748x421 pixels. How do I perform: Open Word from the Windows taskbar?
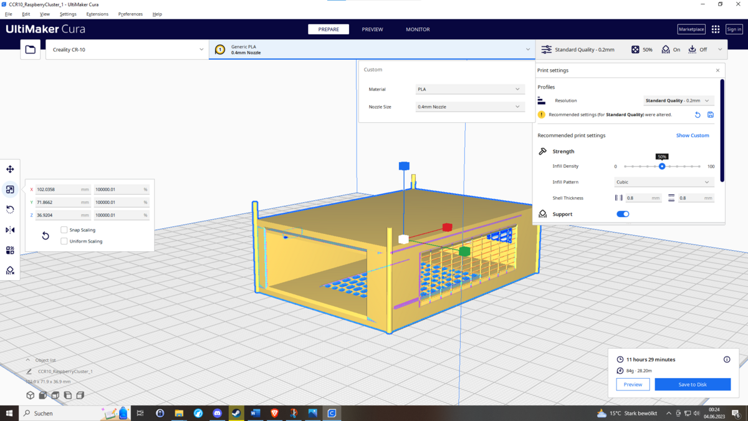coord(256,413)
